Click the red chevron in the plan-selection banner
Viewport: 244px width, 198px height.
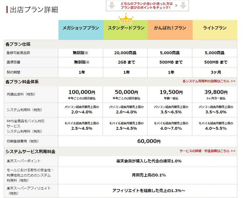click(x=176, y=5)
